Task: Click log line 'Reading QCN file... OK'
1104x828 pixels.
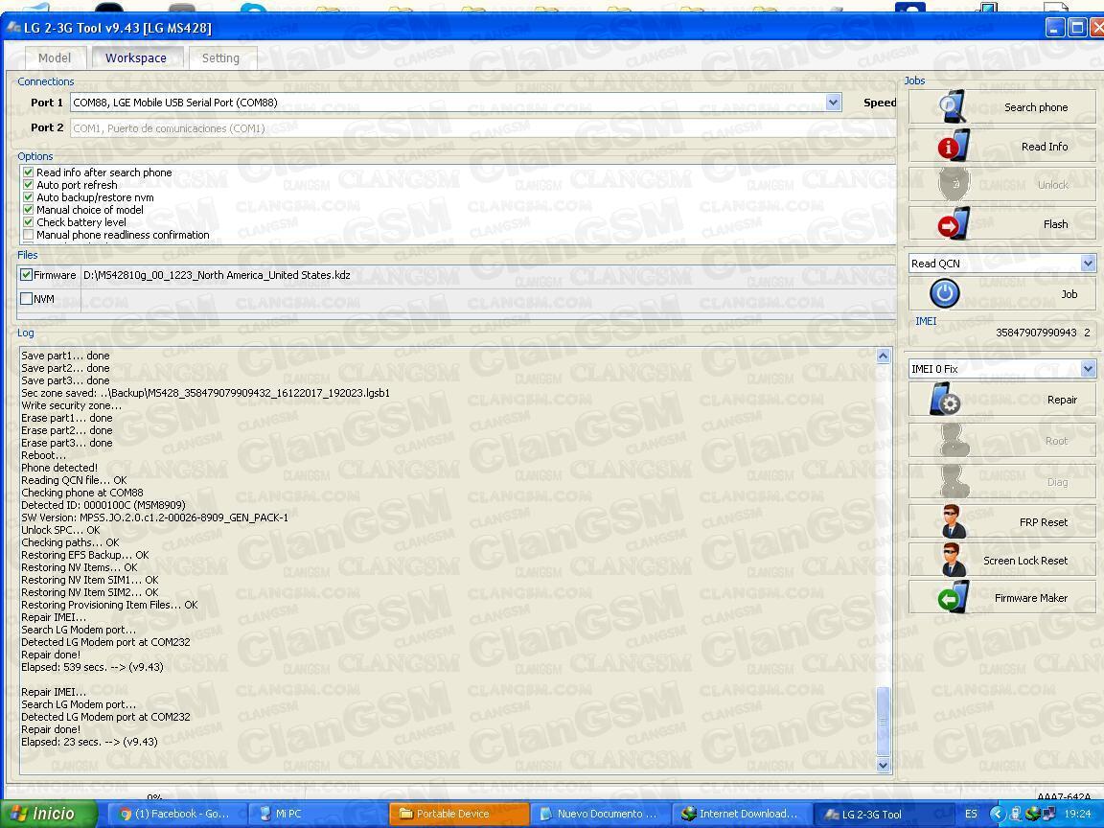Action: click(74, 480)
